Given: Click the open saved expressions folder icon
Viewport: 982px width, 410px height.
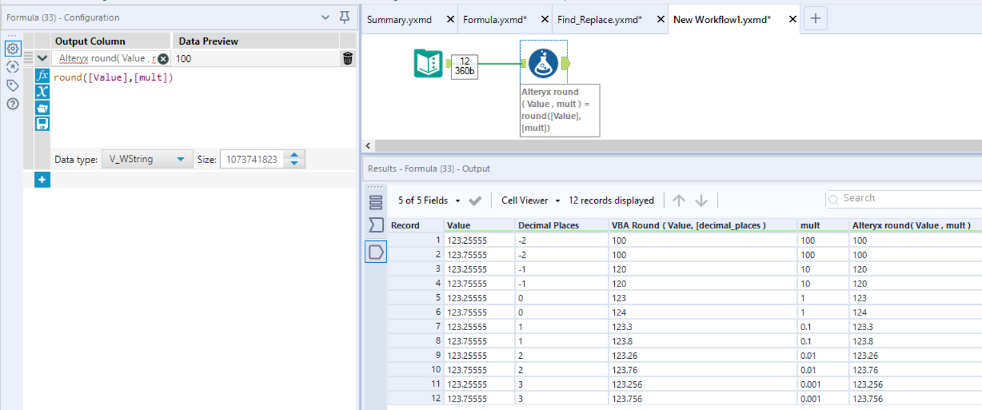Looking at the screenshot, I should 42,108.
